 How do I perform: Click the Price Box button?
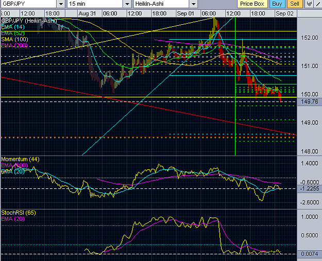click(x=252, y=4)
